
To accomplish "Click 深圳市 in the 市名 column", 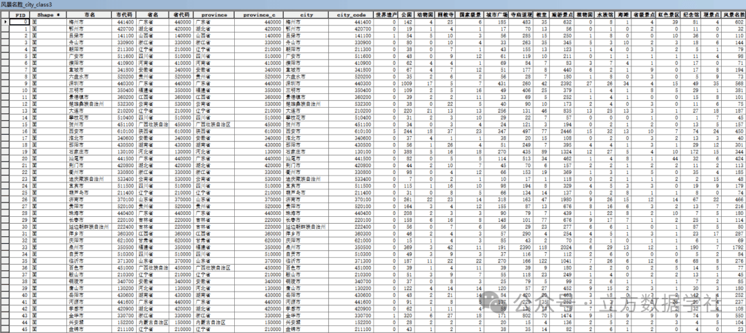I will pyautogui.click(x=76, y=83).
